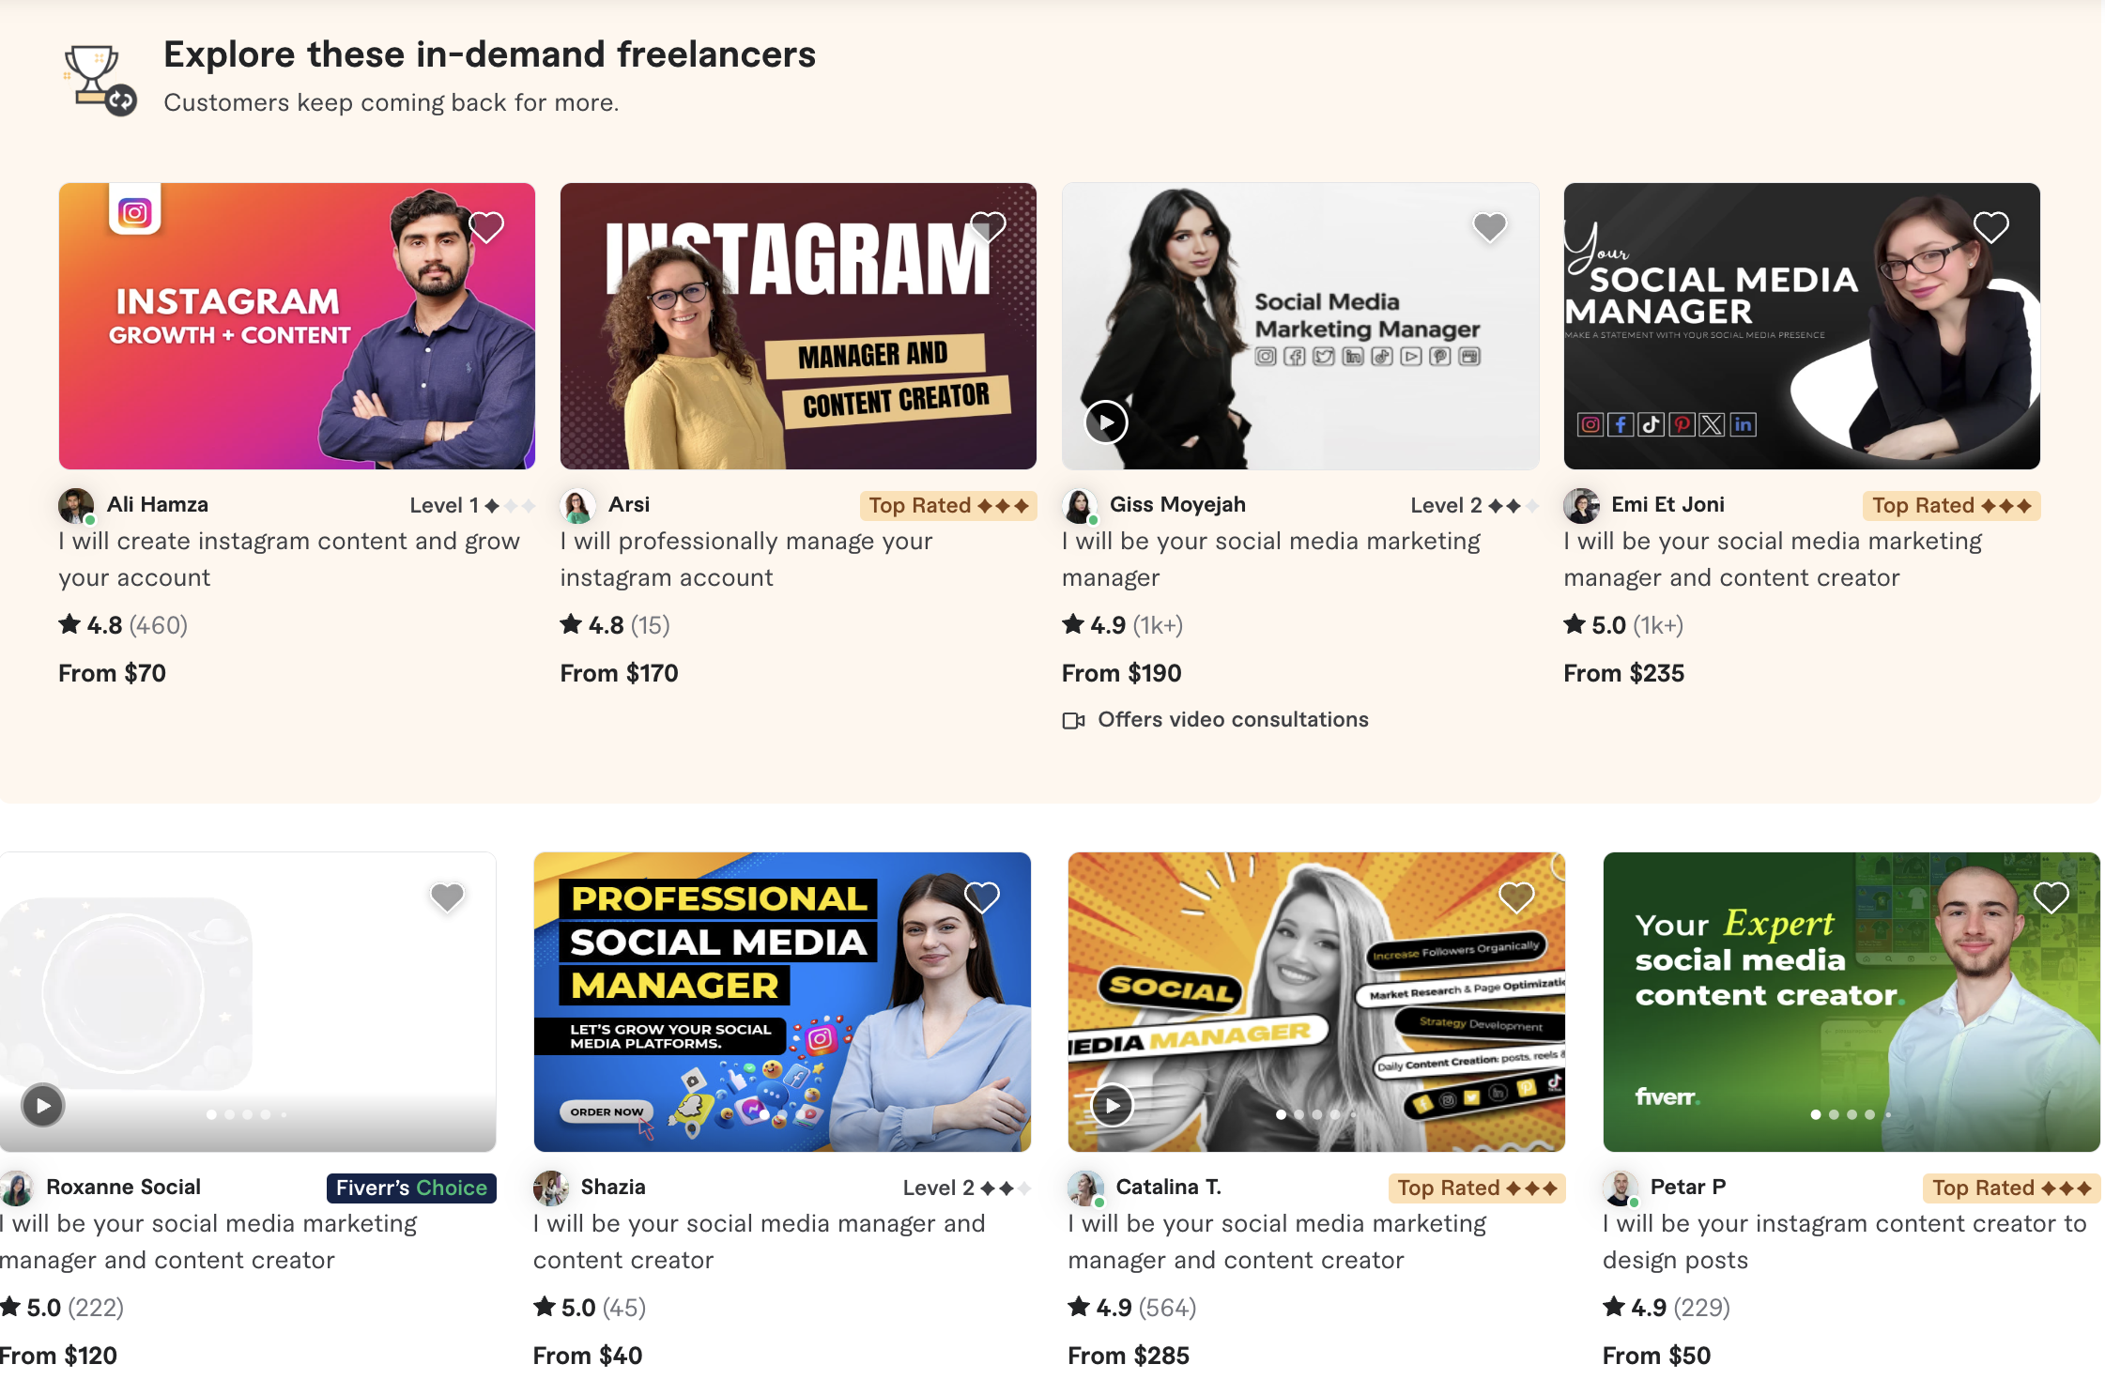
Task: Save Giss Moyejah's gig via heart icon
Action: (1489, 227)
